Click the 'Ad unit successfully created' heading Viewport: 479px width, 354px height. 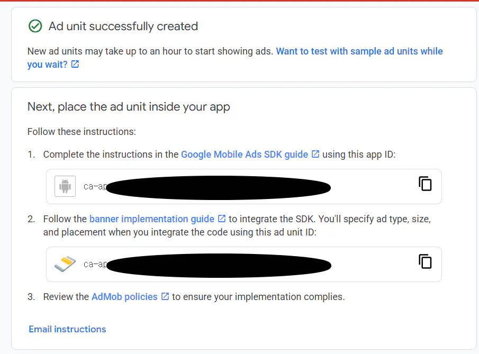point(123,26)
